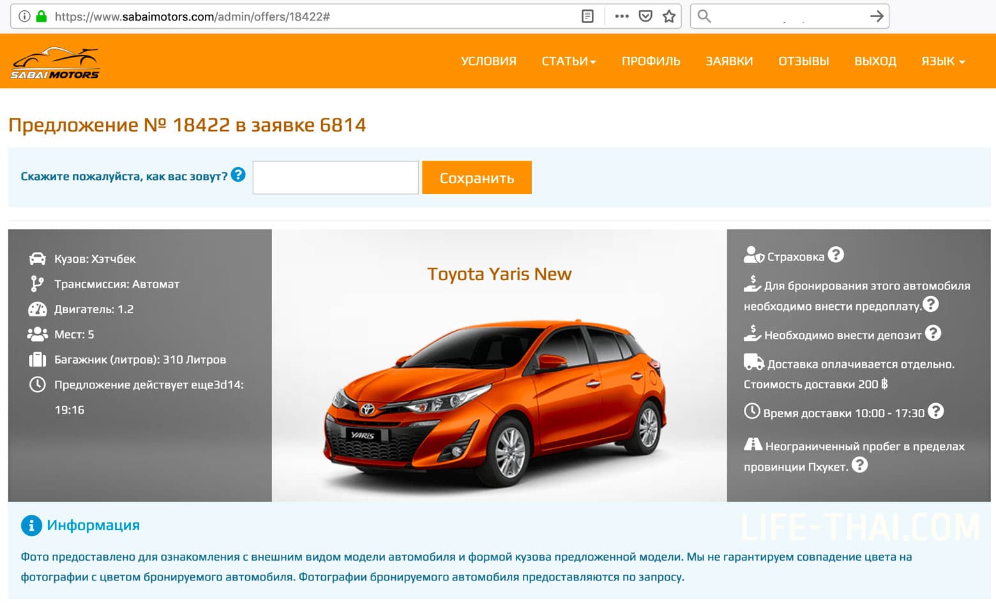Open help icon after предоплату text

(x=931, y=305)
